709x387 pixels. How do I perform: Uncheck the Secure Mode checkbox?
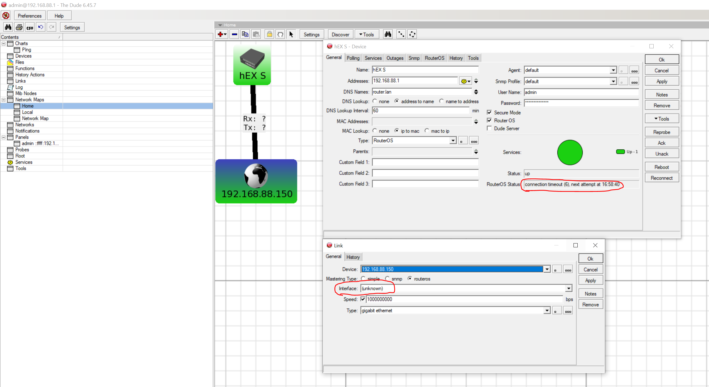click(x=489, y=112)
